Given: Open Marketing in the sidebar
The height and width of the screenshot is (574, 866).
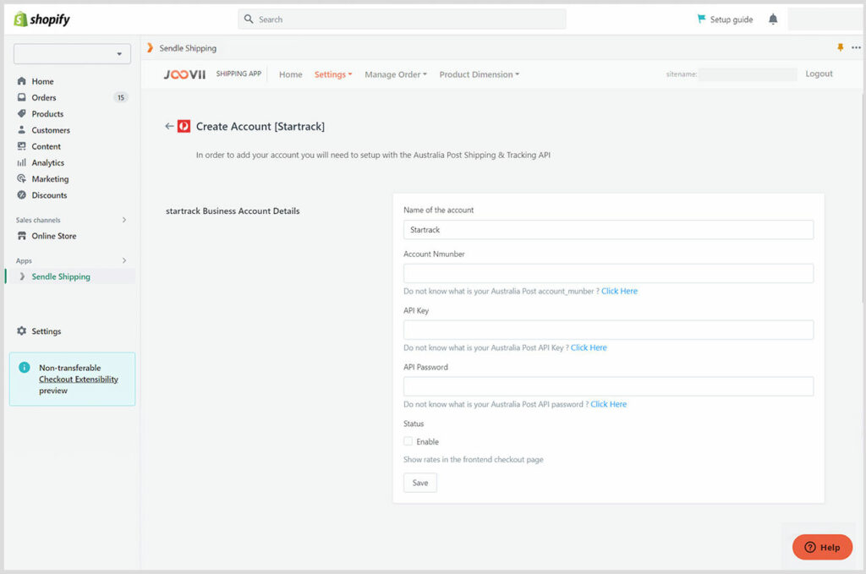Looking at the screenshot, I should pos(50,179).
